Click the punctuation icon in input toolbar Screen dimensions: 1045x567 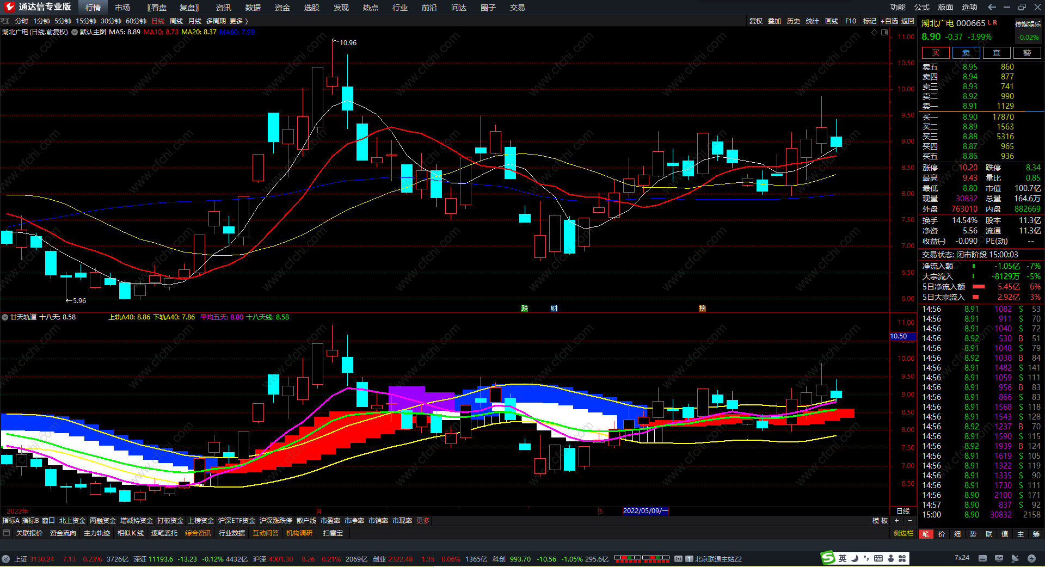click(866, 558)
